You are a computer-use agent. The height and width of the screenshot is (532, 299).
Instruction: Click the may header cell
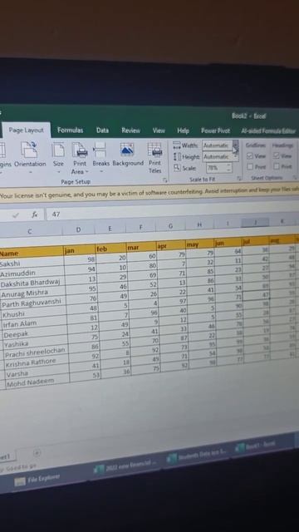point(200,244)
